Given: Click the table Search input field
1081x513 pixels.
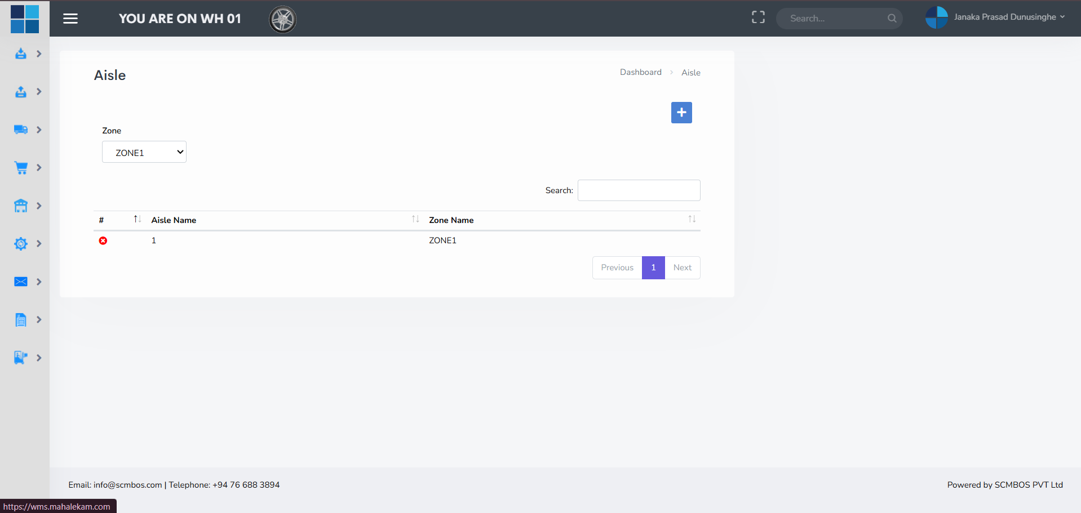Looking at the screenshot, I should coord(639,190).
